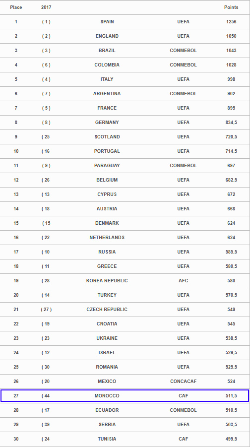This screenshot has width=250, height=447.
Task: Click the Place column header
Action: [x=16, y=7]
